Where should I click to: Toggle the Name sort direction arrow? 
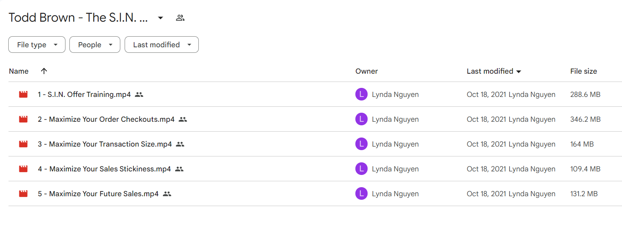(x=44, y=71)
